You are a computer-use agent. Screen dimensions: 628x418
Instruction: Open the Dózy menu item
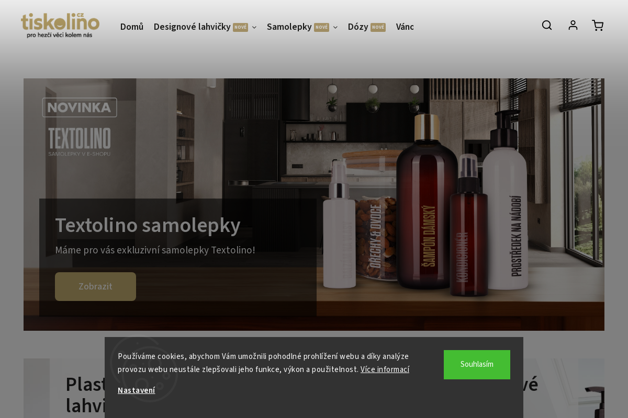358,27
